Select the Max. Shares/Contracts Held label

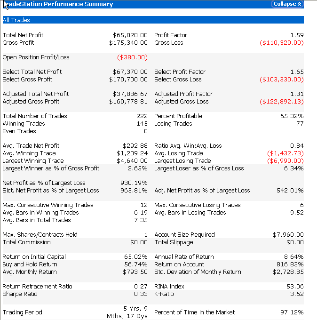pyautogui.click(x=40, y=235)
